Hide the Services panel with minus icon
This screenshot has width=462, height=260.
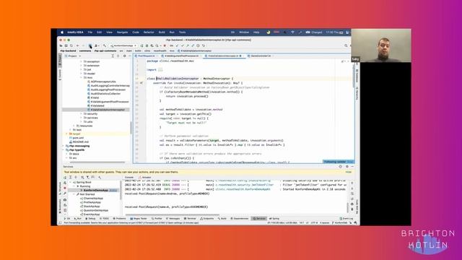click(352, 167)
